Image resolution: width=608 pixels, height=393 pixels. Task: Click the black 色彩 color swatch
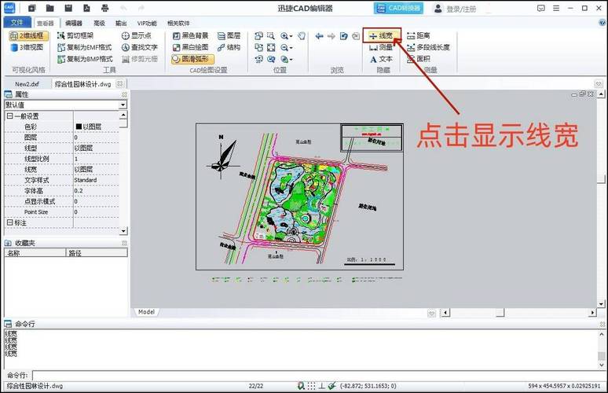79,127
